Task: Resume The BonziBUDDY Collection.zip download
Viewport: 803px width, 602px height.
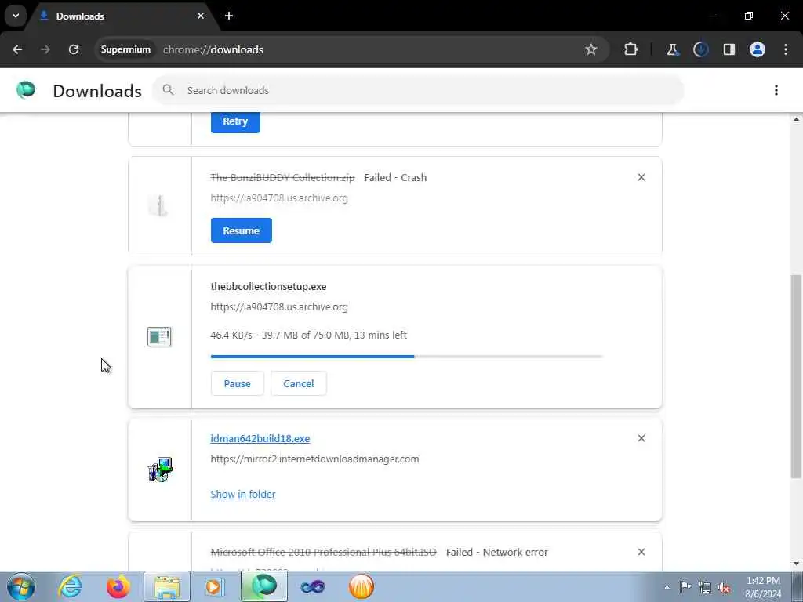Action: [242, 231]
